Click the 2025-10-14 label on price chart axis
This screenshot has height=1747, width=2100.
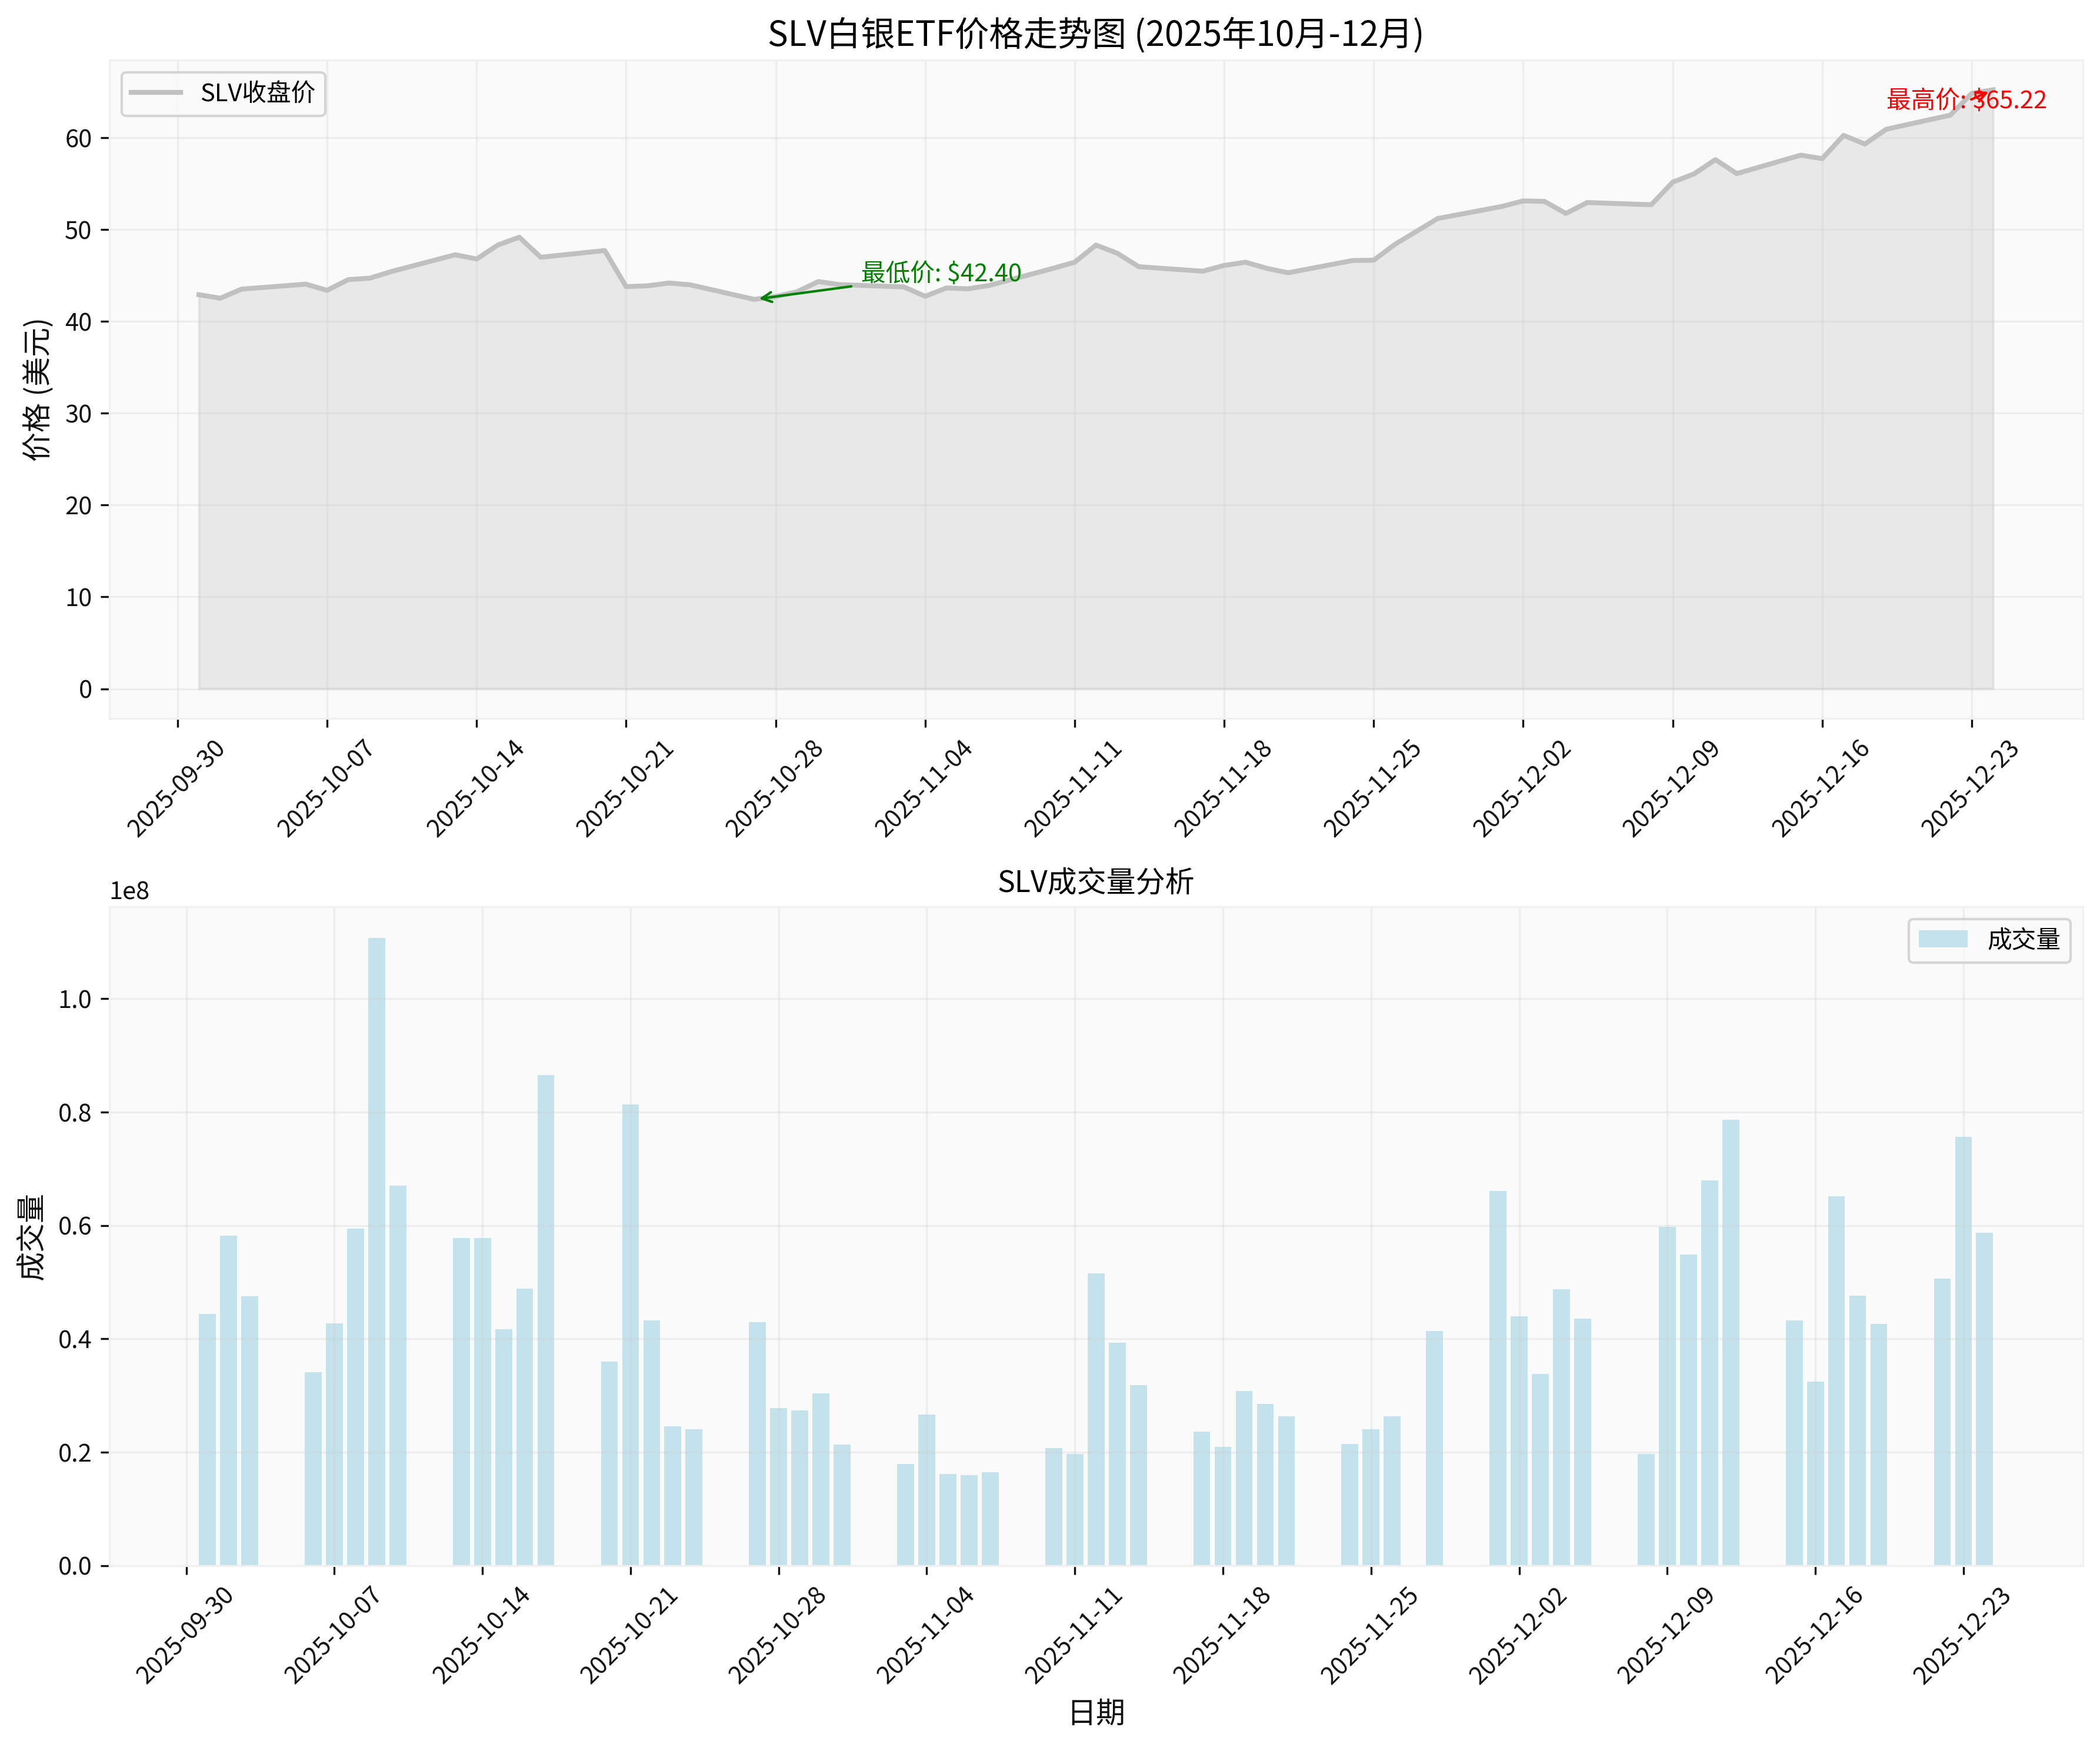476,788
